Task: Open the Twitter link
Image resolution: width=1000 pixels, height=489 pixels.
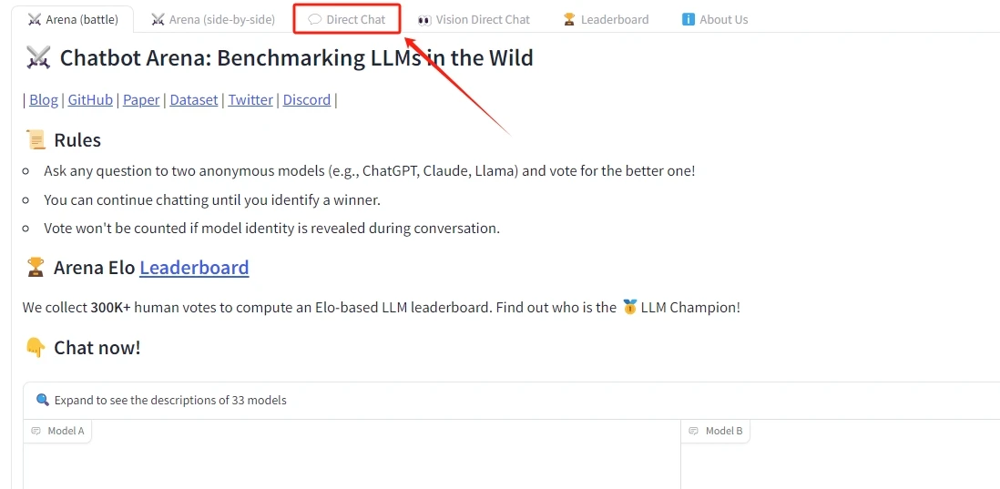Action: coord(250,100)
